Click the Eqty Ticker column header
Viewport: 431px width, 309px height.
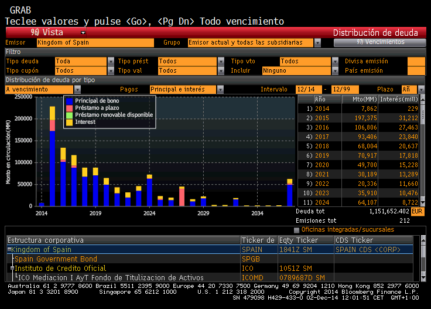tap(306, 240)
